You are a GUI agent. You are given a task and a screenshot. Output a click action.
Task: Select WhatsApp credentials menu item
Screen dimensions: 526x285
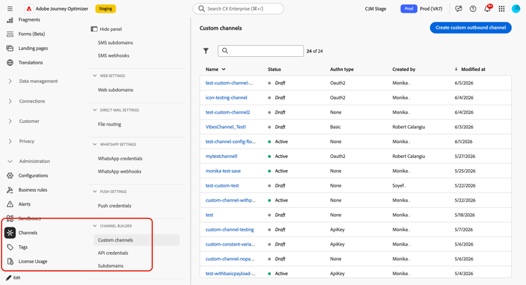click(x=120, y=159)
